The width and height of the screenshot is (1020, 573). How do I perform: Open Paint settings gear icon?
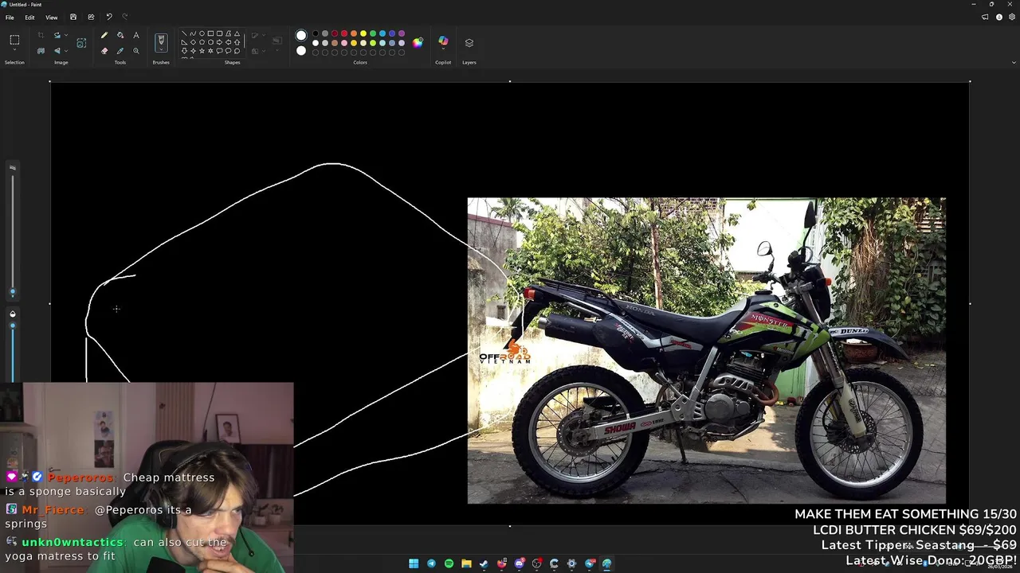(x=1012, y=17)
